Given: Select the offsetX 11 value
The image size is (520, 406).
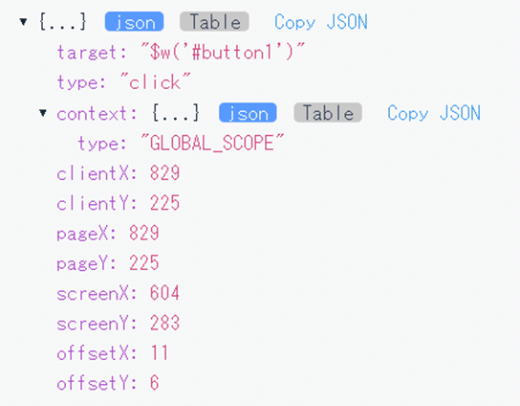Looking at the screenshot, I should tap(160, 352).
